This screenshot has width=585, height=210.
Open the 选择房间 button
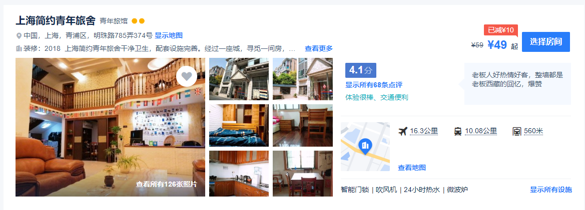click(546, 41)
